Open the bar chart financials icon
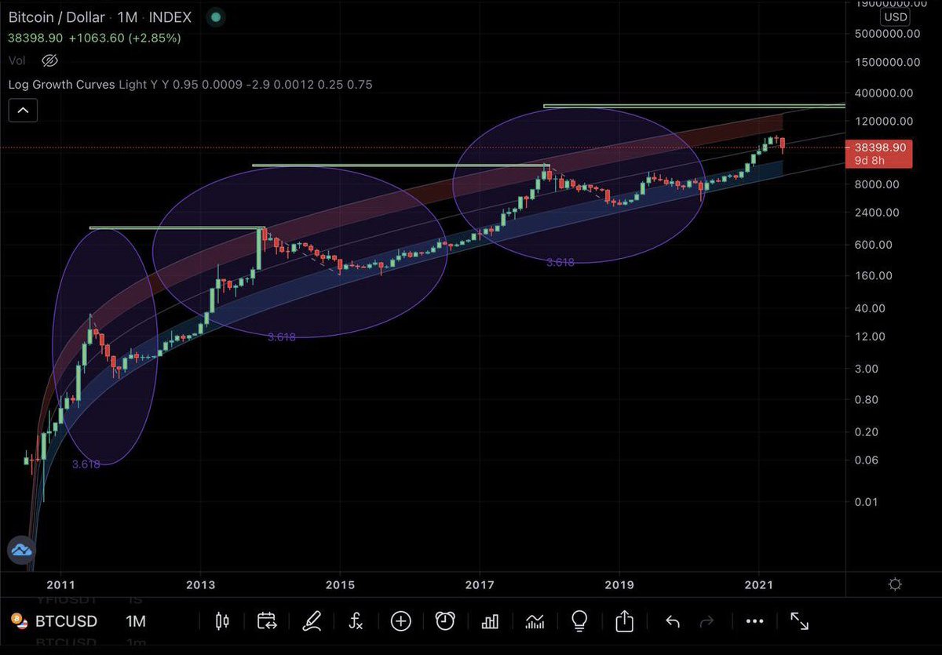 491,622
